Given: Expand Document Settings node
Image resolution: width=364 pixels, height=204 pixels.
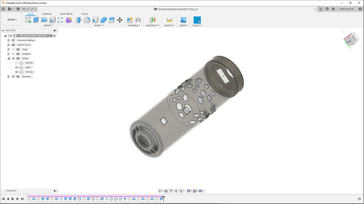Looking at the screenshot, I should (x=9, y=40).
